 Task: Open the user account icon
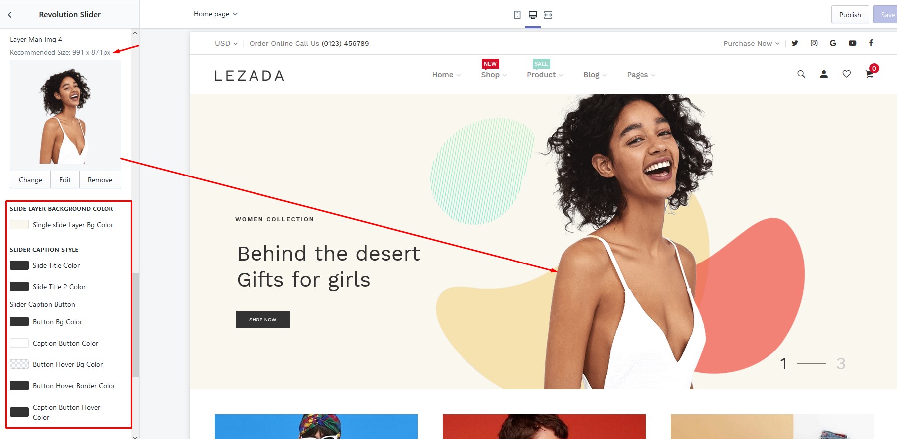click(x=824, y=74)
